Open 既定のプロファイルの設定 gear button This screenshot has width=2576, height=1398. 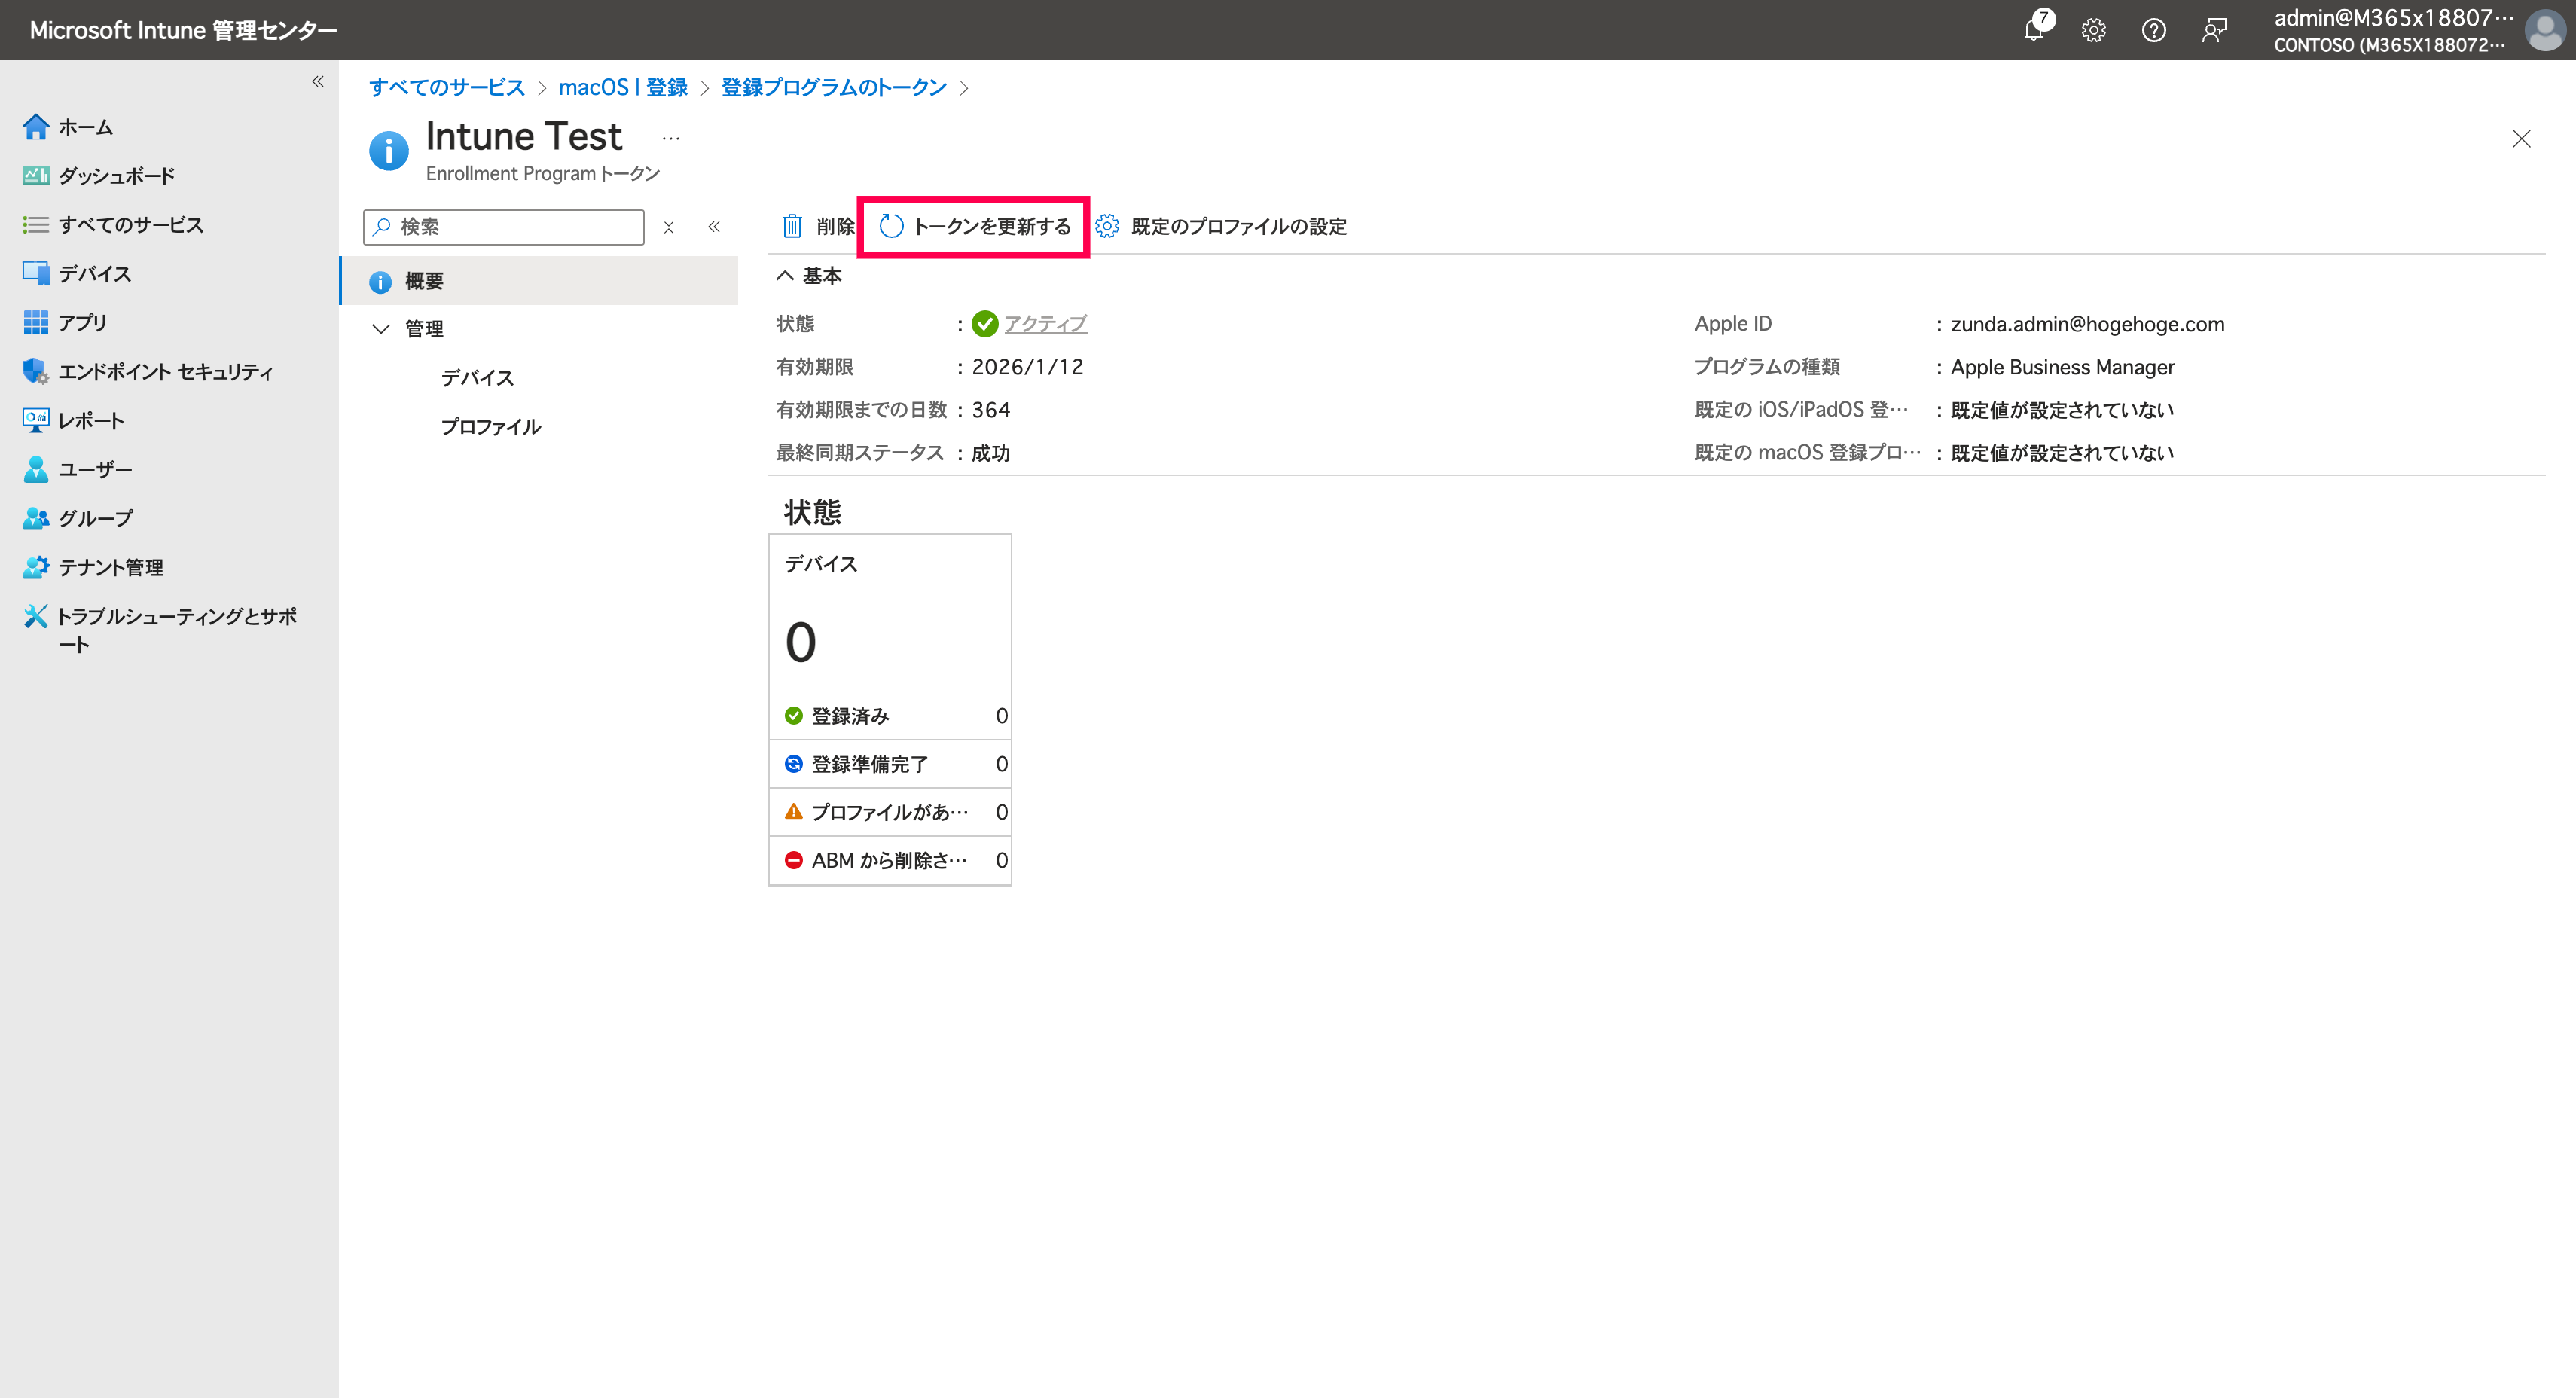click(1221, 227)
